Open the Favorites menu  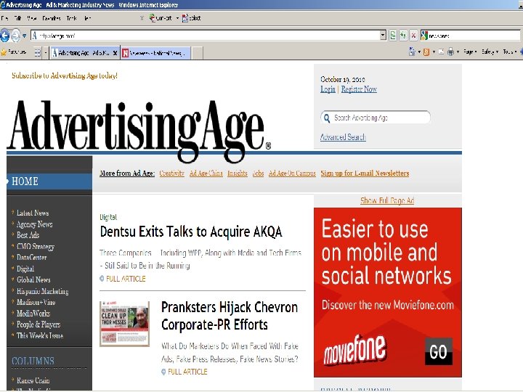tap(52, 18)
